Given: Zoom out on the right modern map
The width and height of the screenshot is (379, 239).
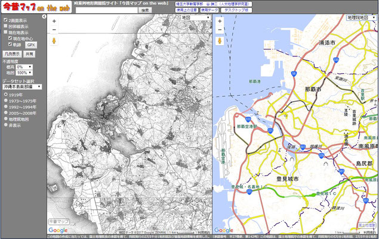Looking at the screenshot, I should tap(220, 29).
